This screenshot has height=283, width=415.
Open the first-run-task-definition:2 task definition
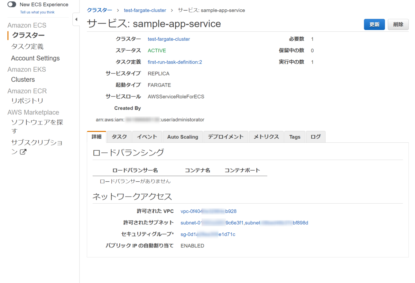[x=174, y=62]
